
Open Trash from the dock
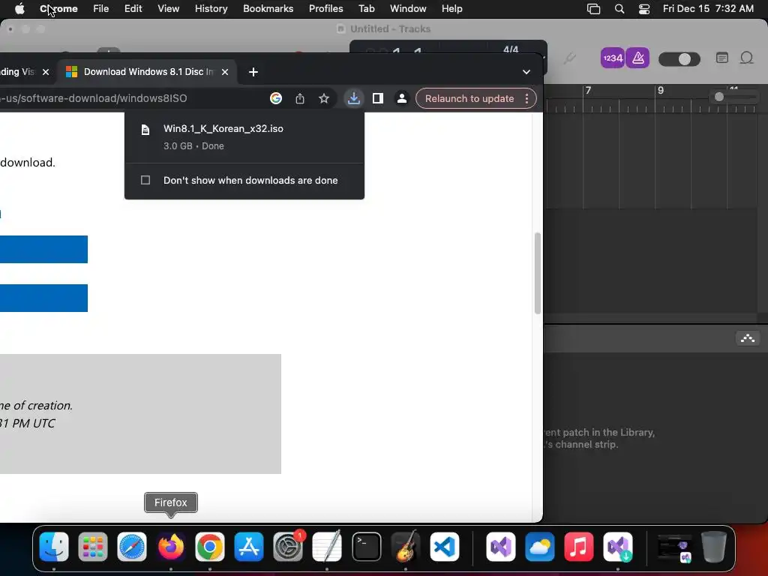pyautogui.click(x=714, y=547)
